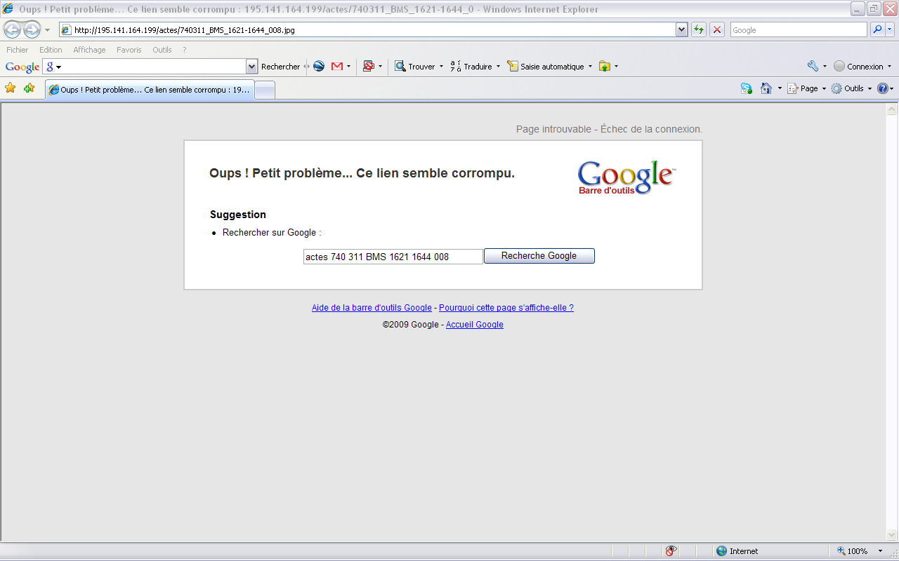This screenshot has height=561, width=899.
Task: Click the Rechercher toolbar button
Action: [280, 67]
